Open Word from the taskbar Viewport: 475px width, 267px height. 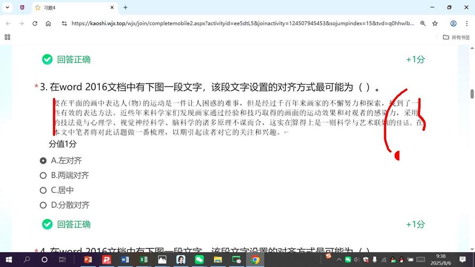click(125, 260)
